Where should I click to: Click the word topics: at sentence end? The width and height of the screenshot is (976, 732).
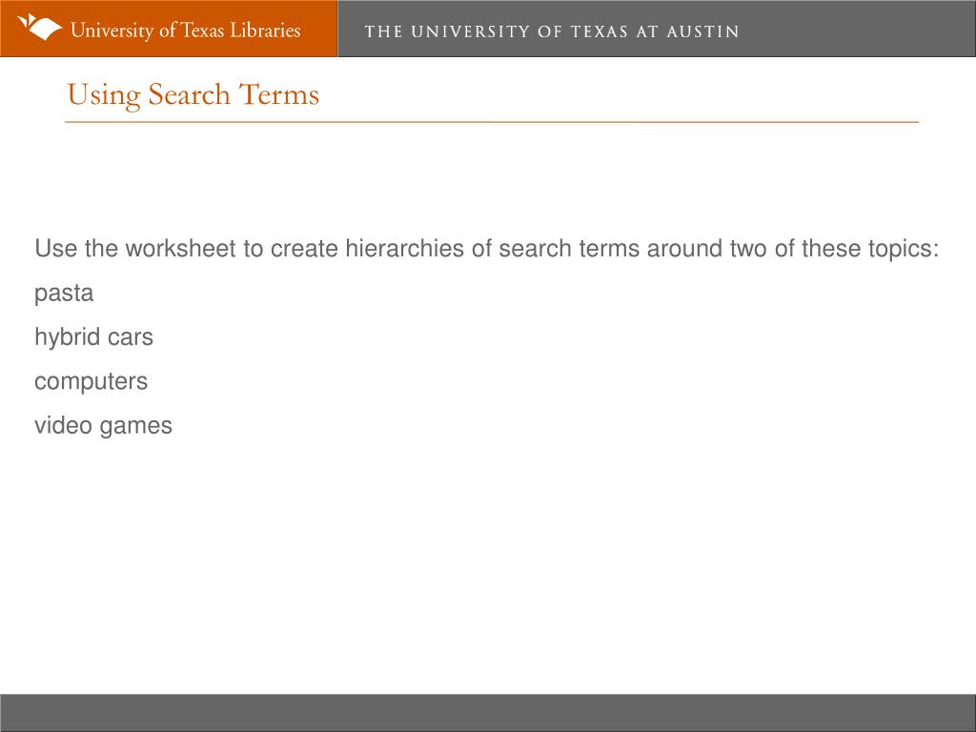point(904,249)
